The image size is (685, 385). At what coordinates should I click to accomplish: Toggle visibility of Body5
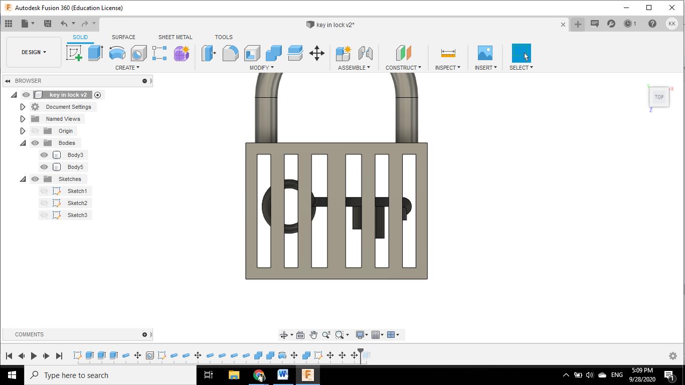44,167
